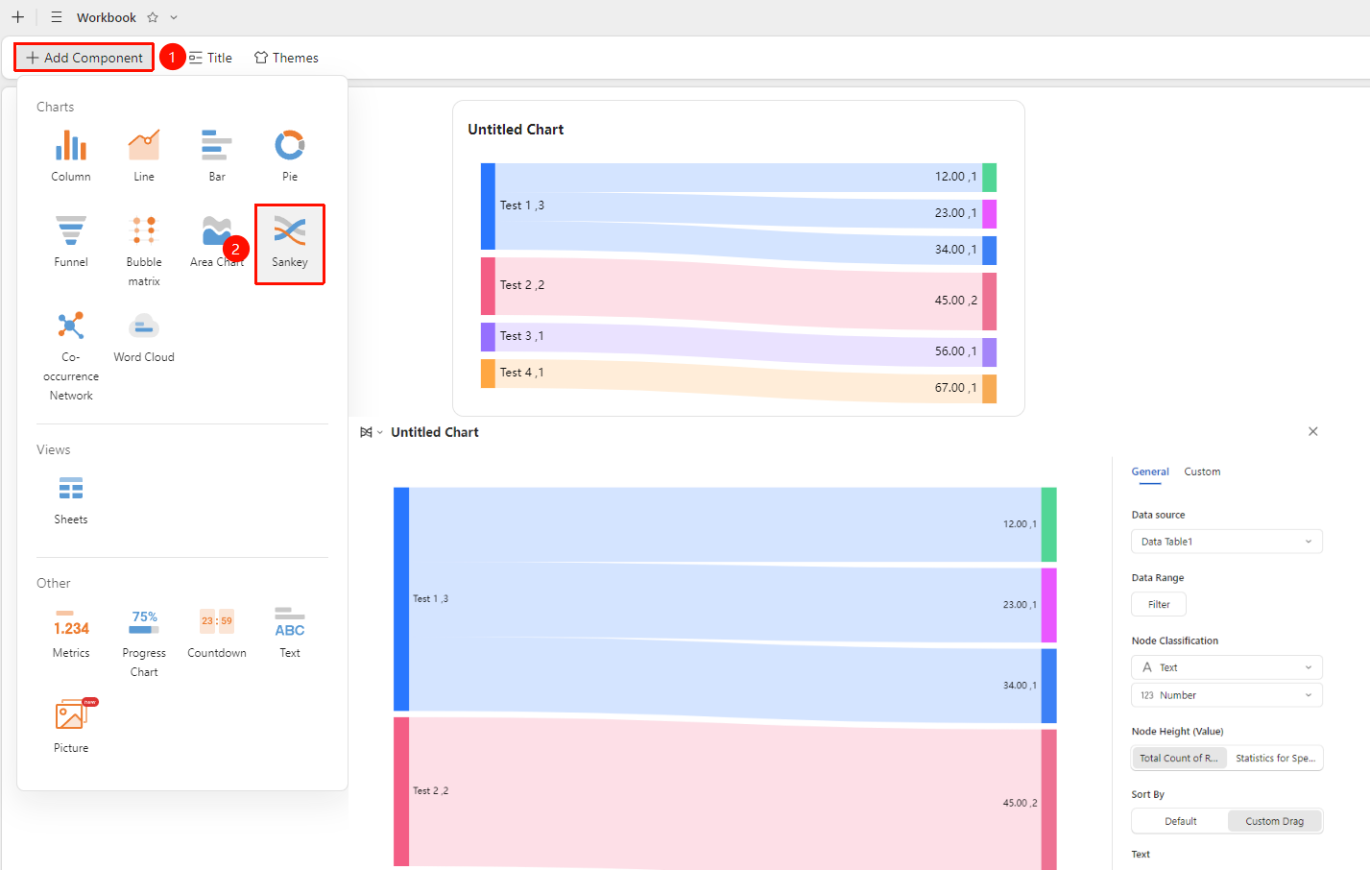Close the chart editor panel
Image resolution: width=1370 pixels, height=870 pixels.
click(1312, 431)
